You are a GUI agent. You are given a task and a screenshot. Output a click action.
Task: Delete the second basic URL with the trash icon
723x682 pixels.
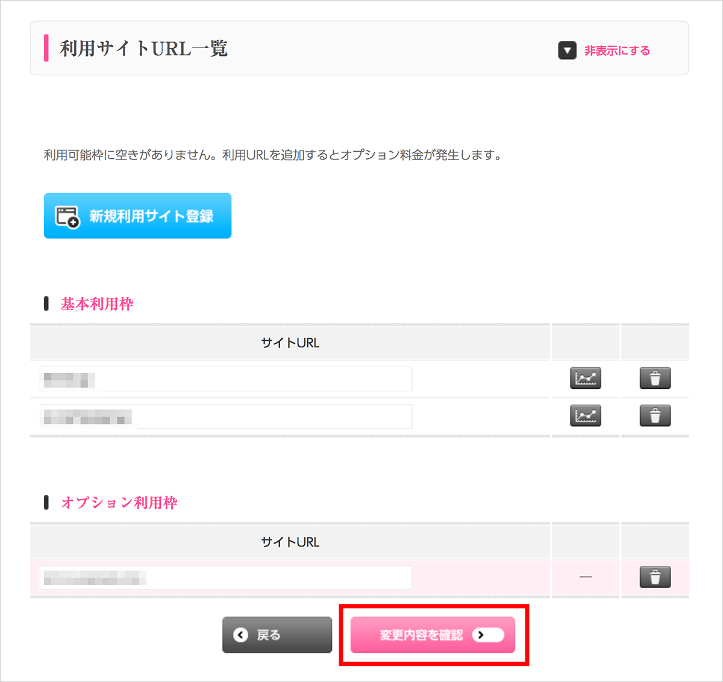pos(655,416)
